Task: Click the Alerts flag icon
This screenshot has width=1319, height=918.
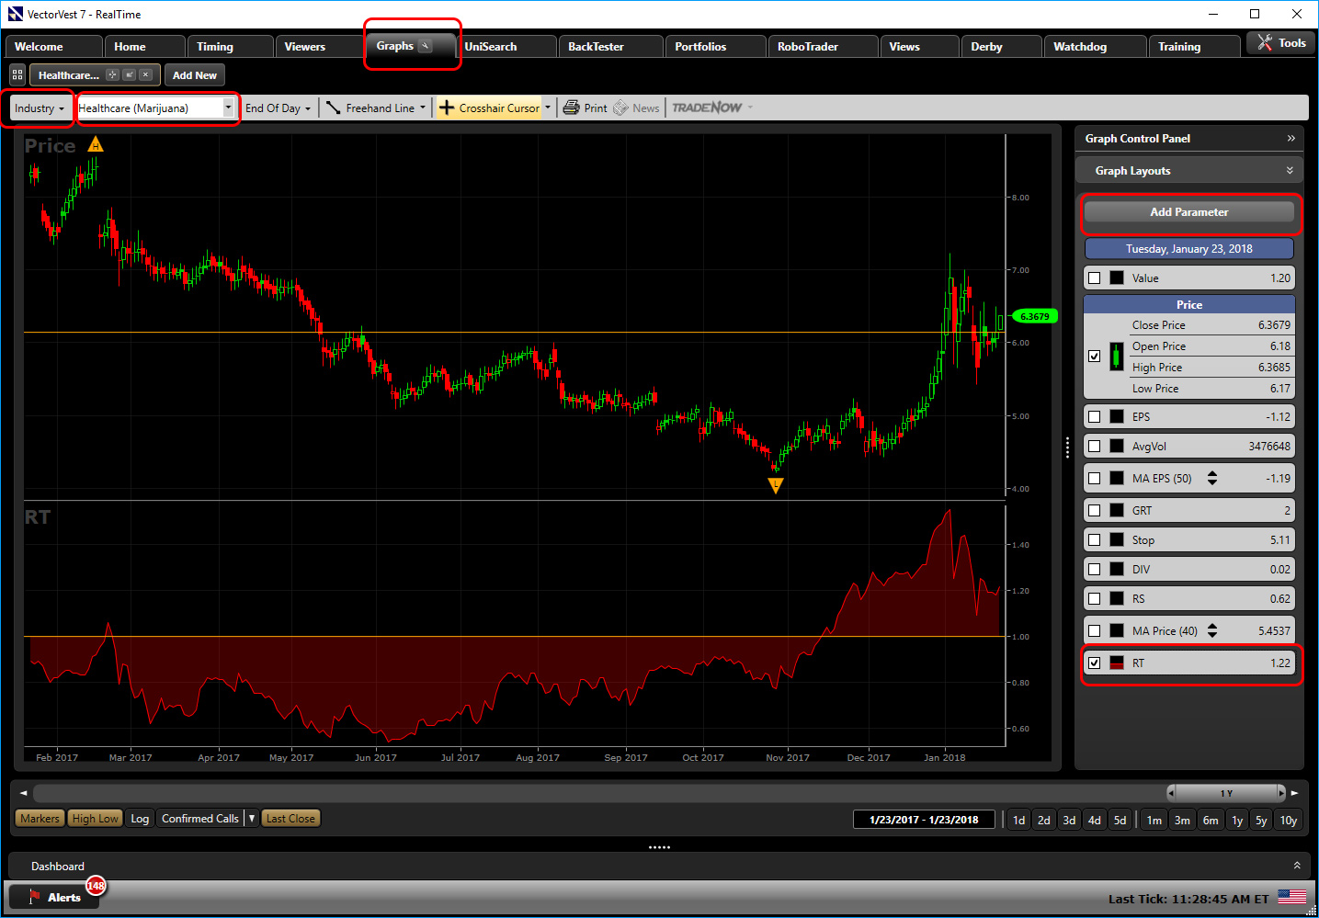Action: (x=35, y=897)
